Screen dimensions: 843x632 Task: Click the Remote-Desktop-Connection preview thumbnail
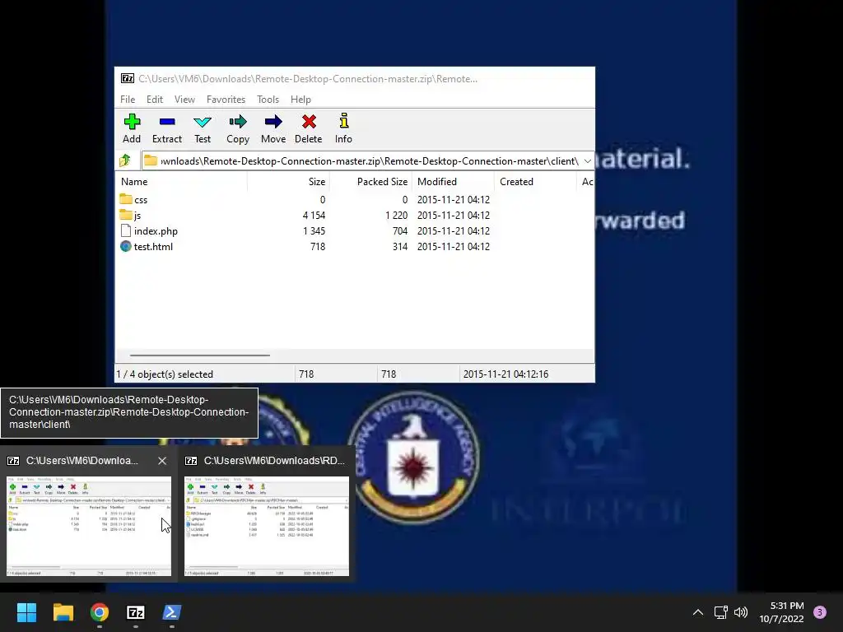coord(89,526)
